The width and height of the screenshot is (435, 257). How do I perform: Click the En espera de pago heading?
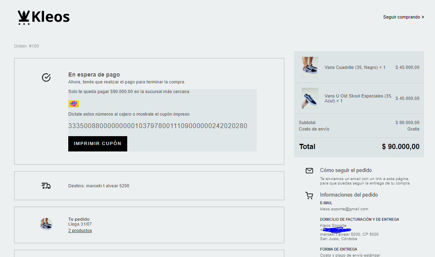pyautogui.click(x=94, y=75)
